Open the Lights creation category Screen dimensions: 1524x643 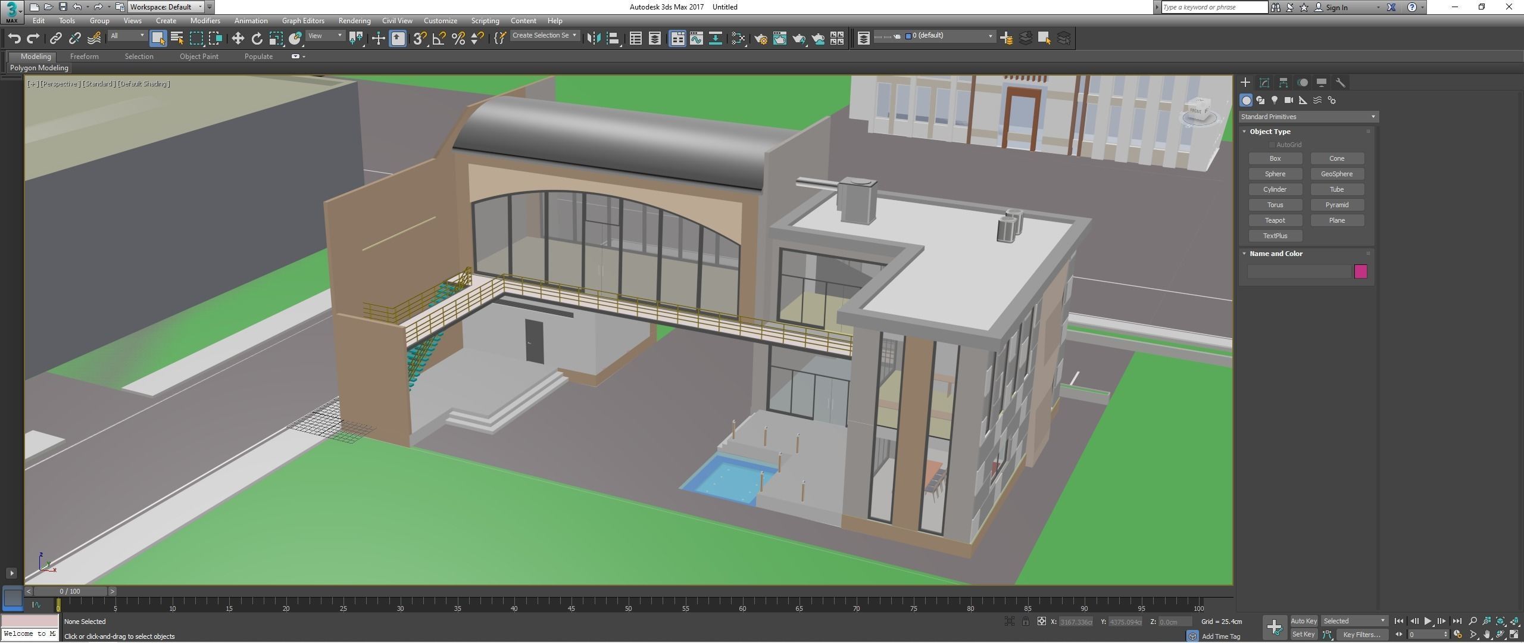(x=1274, y=100)
